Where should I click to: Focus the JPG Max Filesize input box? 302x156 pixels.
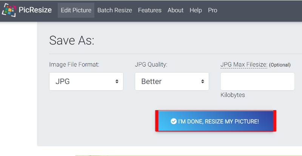click(x=257, y=81)
